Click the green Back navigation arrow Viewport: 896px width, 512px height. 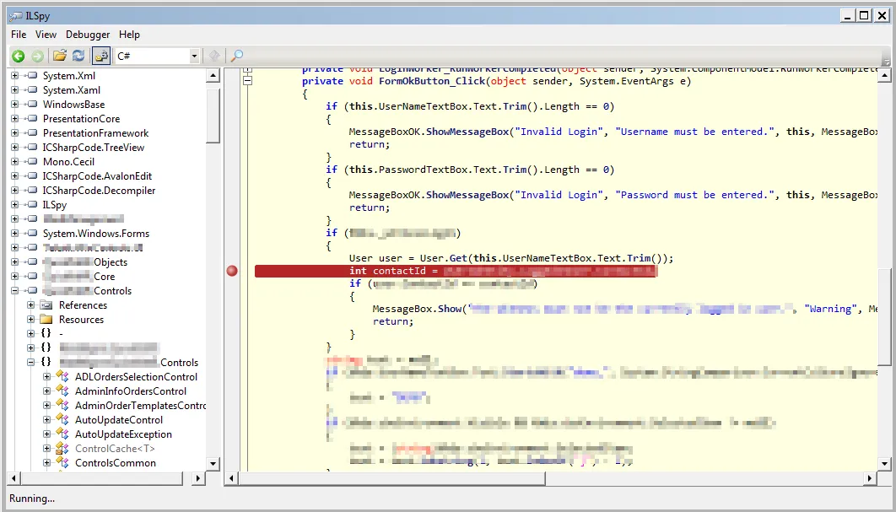coord(18,56)
